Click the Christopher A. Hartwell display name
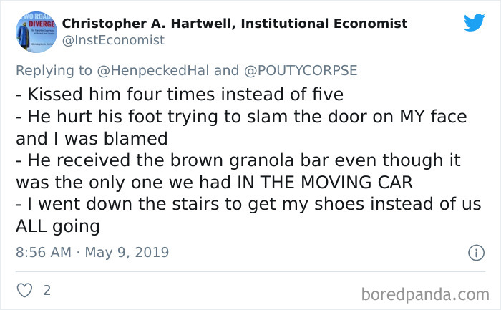This screenshot has width=501, height=310. click(x=235, y=24)
